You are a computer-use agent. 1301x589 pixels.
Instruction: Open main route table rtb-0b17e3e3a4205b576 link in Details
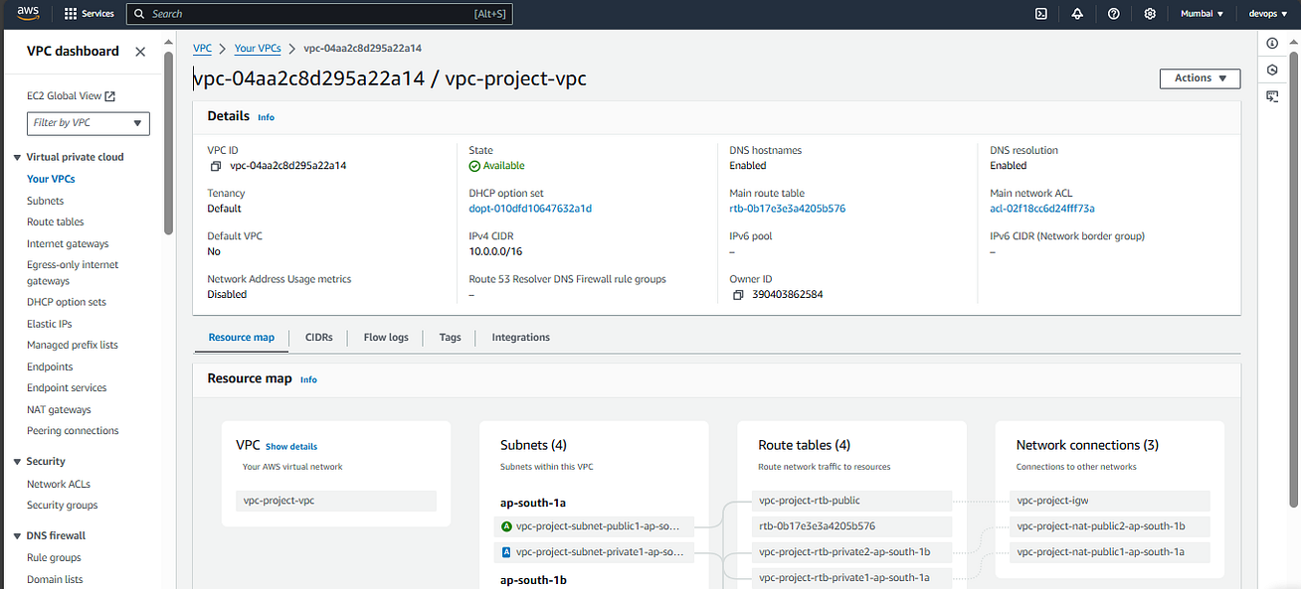[787, 209]
